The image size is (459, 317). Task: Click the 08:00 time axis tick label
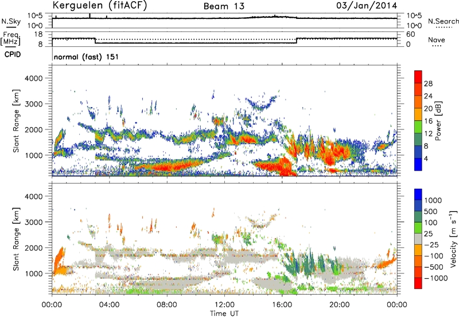coord(166,305)
